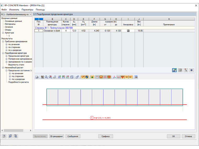Viewport: 199px width, 149px height.
Task: Select the Ведомость стали tree item
Action: tap(16, 65)
